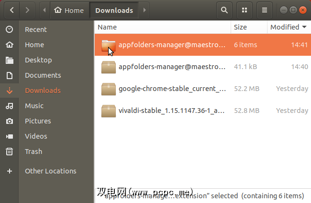311x203 pixels.
Task: Select google-chrome-stable_current file name
Action: 172,89
